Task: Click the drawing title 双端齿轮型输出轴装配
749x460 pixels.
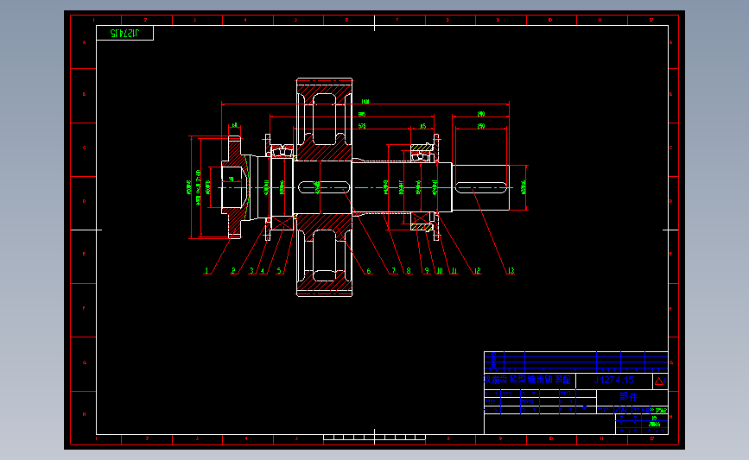Action: click(x=527, y=380)
